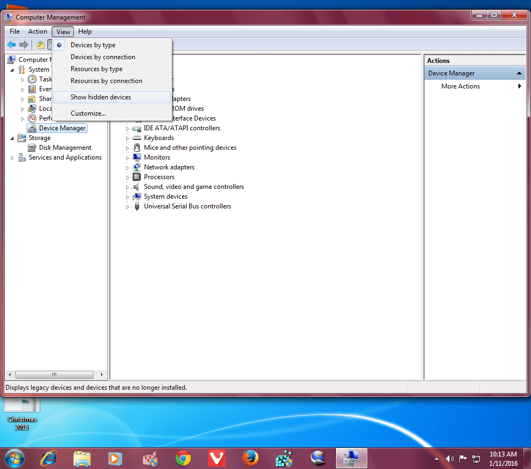Enable Show hidden devices
The width and height of the screenshot is (531, 469).
pos(101,97)
